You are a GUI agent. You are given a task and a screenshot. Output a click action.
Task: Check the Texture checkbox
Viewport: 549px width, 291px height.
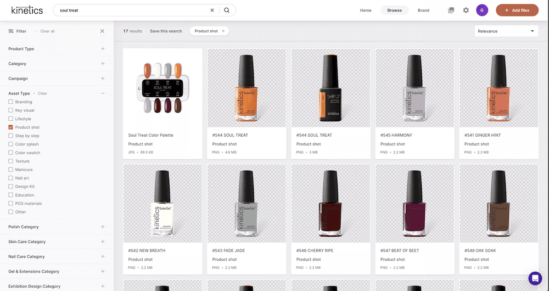pos(11,161)
